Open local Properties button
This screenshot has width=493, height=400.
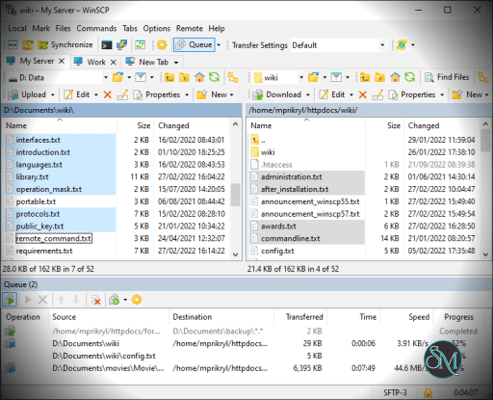[x=157, y=94]
